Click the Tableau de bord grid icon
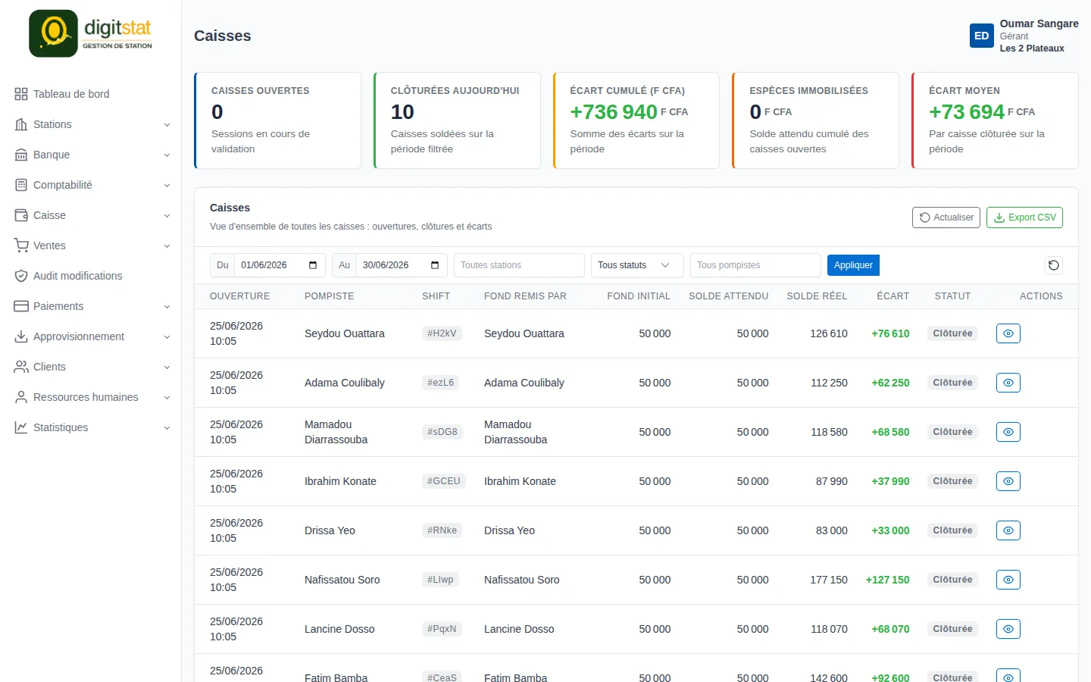Viewport: 1091px width, 682px height. pyautogui.click(x=21, y=94)
